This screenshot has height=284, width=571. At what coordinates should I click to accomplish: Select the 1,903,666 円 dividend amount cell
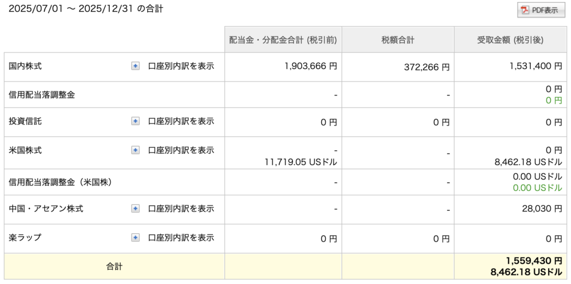[x=310, y=66]
